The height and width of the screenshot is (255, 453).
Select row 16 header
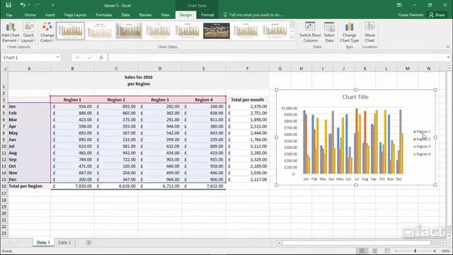[x=4, y=186]
